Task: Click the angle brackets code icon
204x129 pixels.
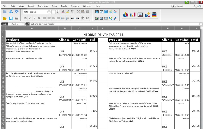Action: click(x=87, y=18)
